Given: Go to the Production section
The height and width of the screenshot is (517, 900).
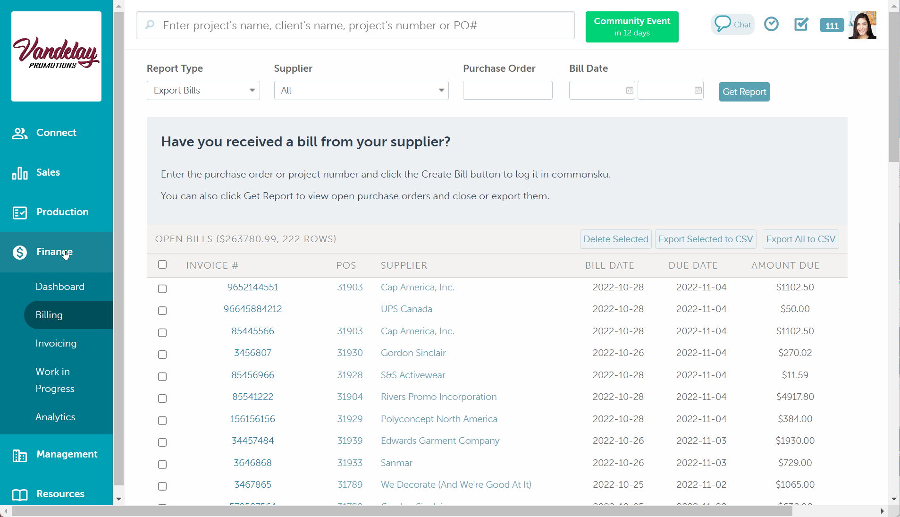Looking at the screenshot, I should (x=62, y=212).
